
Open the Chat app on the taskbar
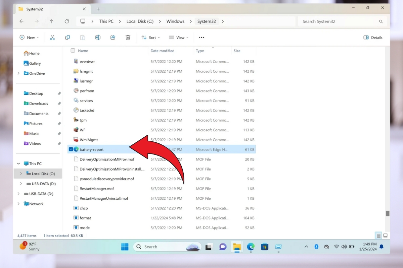(x=223, y=247)
